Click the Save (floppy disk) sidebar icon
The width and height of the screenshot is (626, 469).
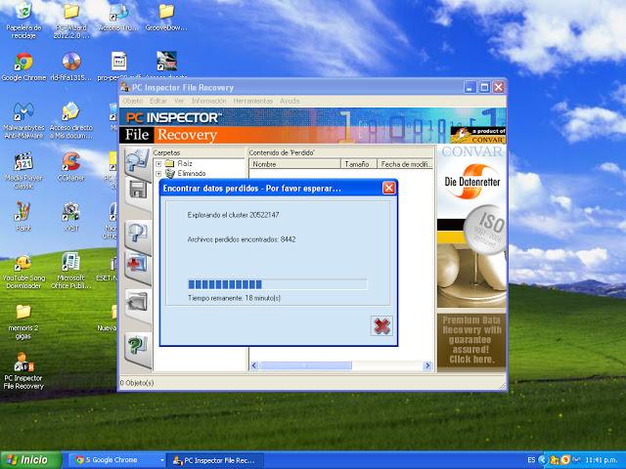tap(138, 191)
